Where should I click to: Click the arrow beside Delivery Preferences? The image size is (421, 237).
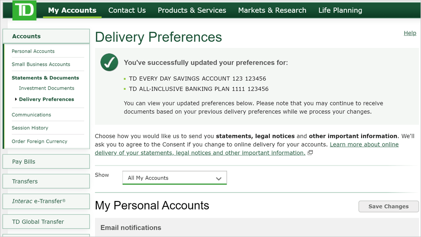click(16, 99)
